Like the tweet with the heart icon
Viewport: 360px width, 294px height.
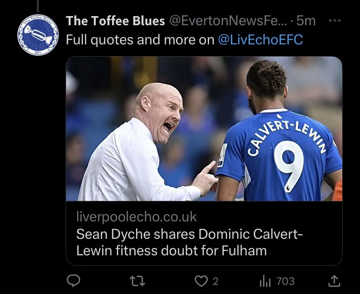coord(201,281)
